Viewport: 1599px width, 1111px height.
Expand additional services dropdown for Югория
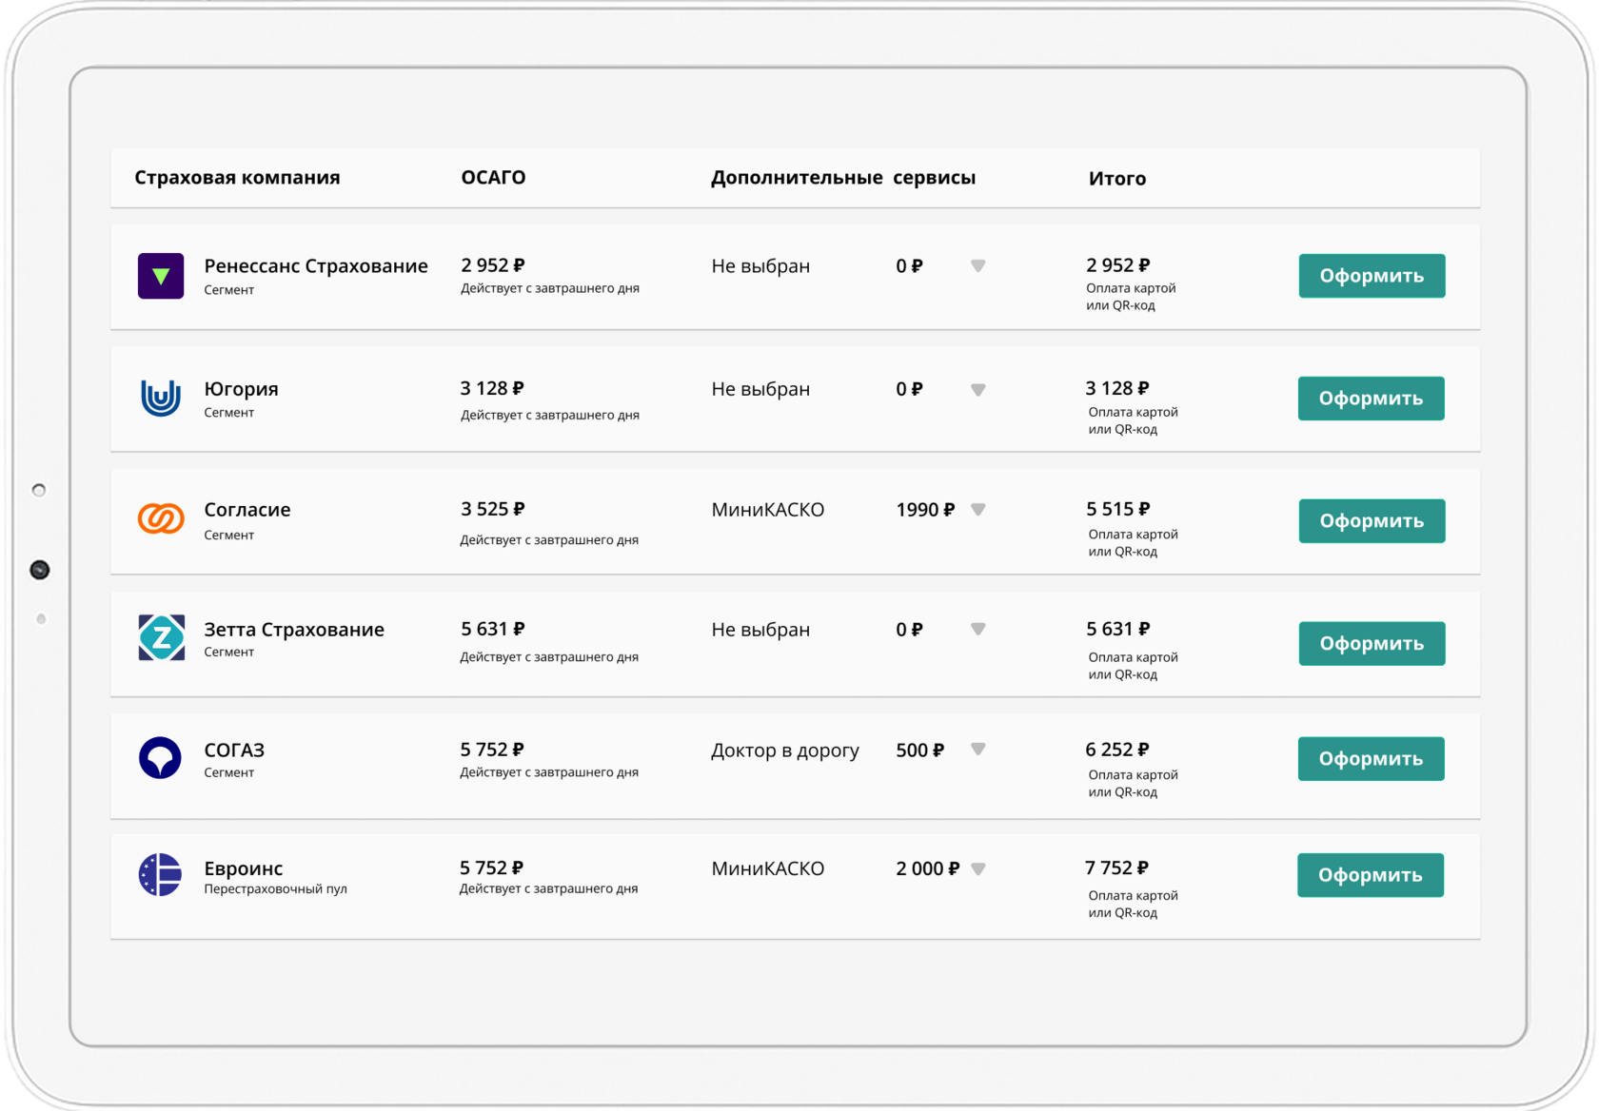(977, 390)
